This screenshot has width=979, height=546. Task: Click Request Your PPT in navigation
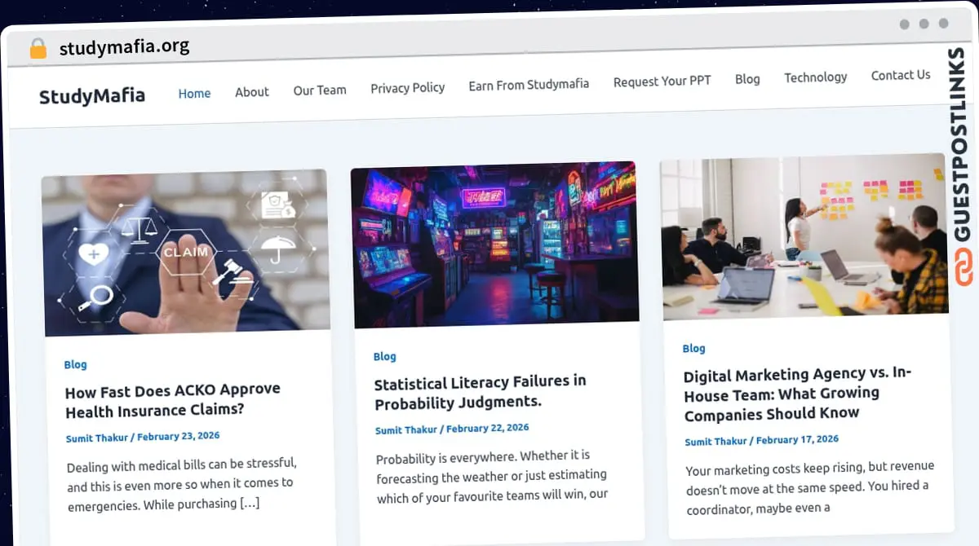(x=662, y=81)
